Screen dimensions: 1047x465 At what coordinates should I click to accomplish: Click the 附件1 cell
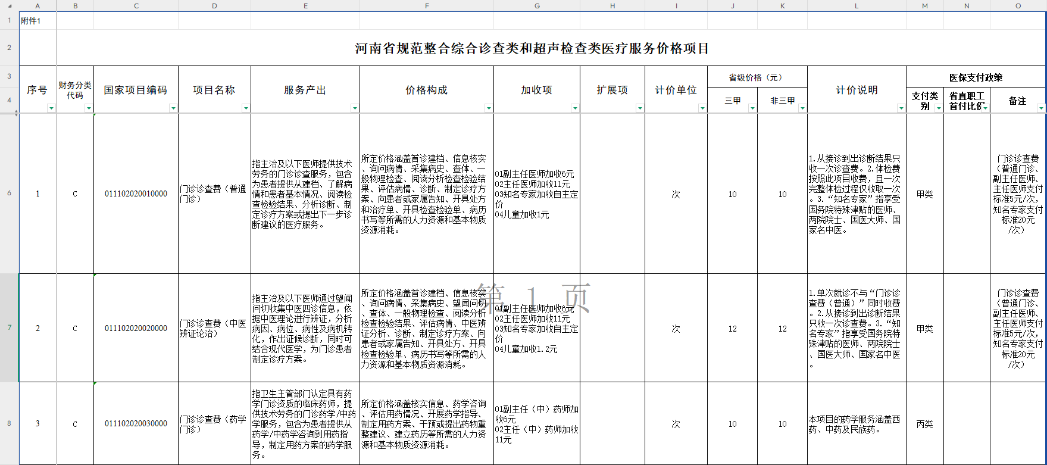[37, 21]
